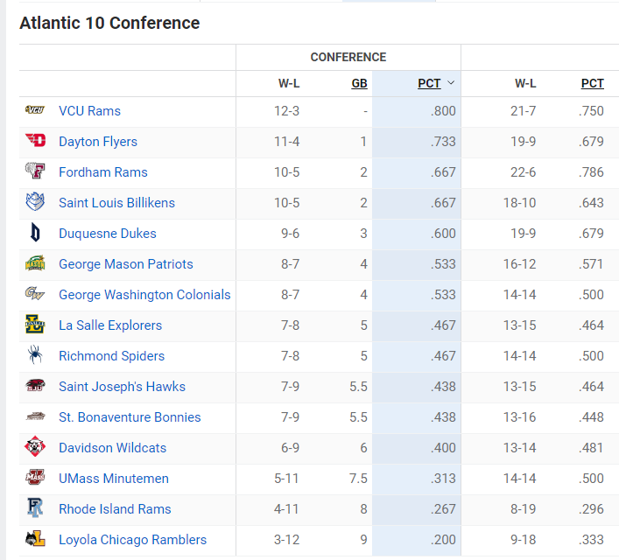Open the St. Bonaventure Bonnies team page
Viewport: 619px width, 560px height.
[130, 417]
